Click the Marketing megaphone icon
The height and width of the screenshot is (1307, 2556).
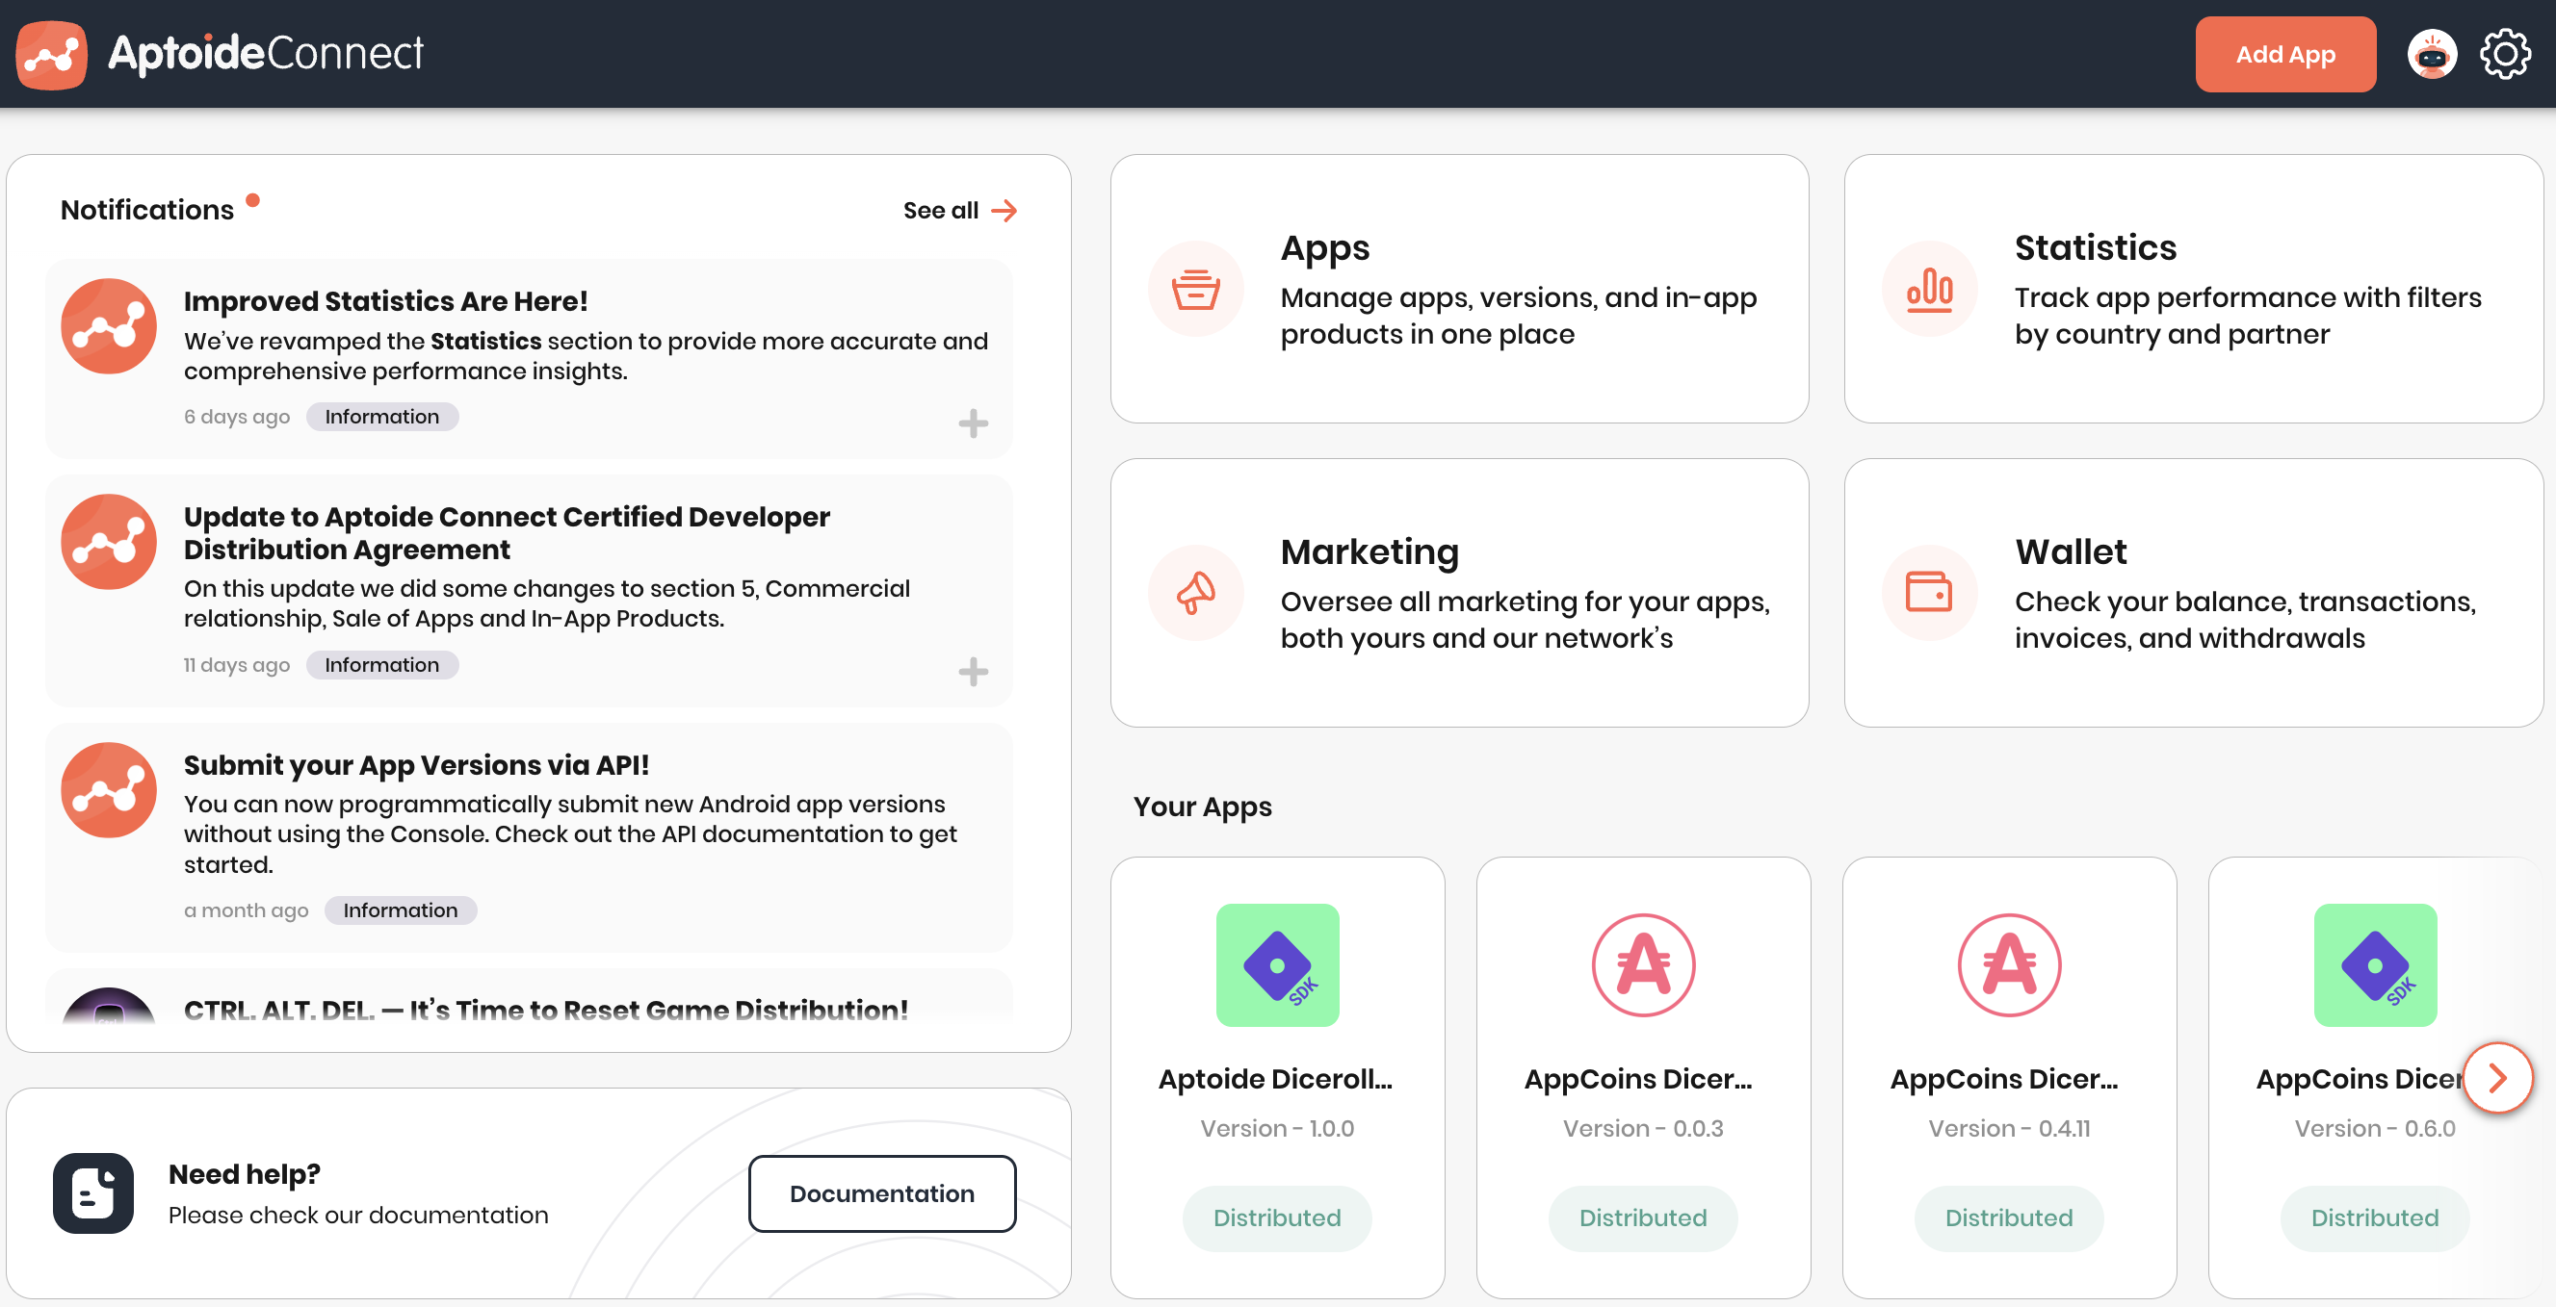point(1194,593)
